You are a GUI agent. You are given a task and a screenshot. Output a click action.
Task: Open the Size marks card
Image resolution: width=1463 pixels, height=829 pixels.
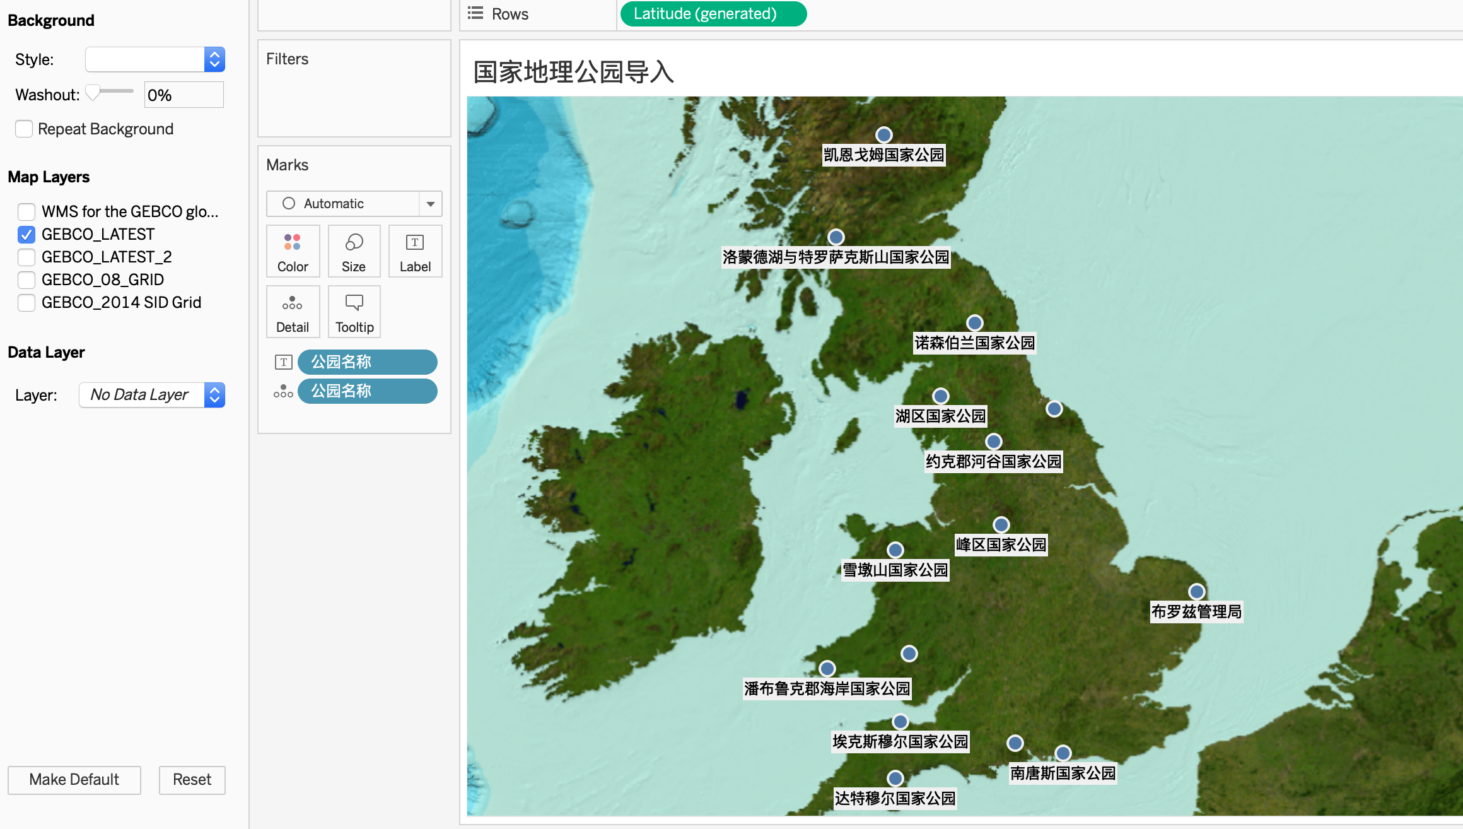tap(354, 251)
